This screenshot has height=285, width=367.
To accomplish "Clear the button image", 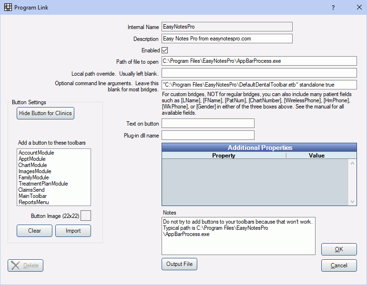I will click(x=34, y=231).
